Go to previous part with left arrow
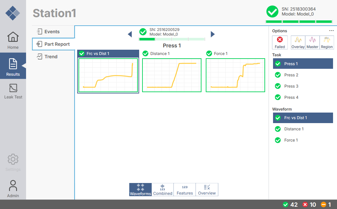The width and height of the screenshot is (337, 209). pos(130,34)
